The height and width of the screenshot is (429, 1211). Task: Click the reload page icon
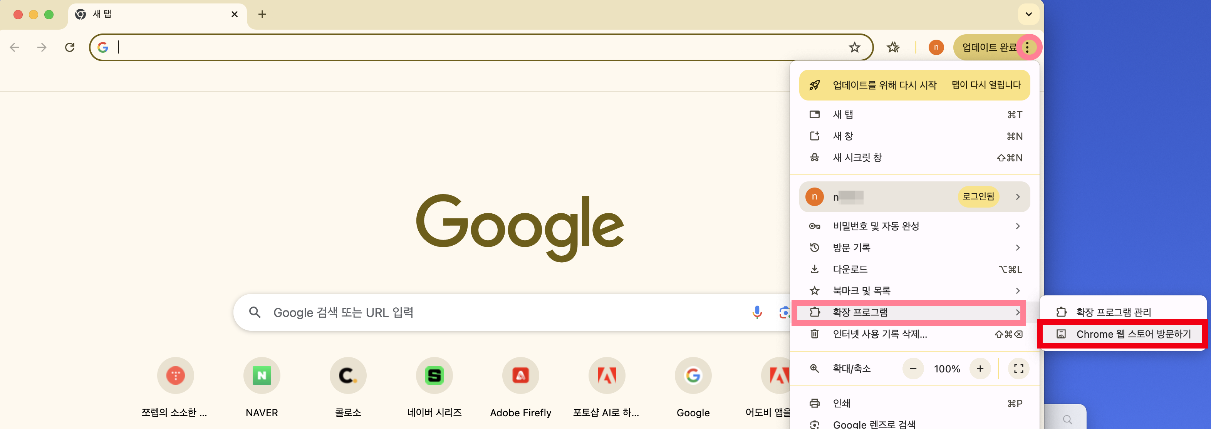(70, 47)
